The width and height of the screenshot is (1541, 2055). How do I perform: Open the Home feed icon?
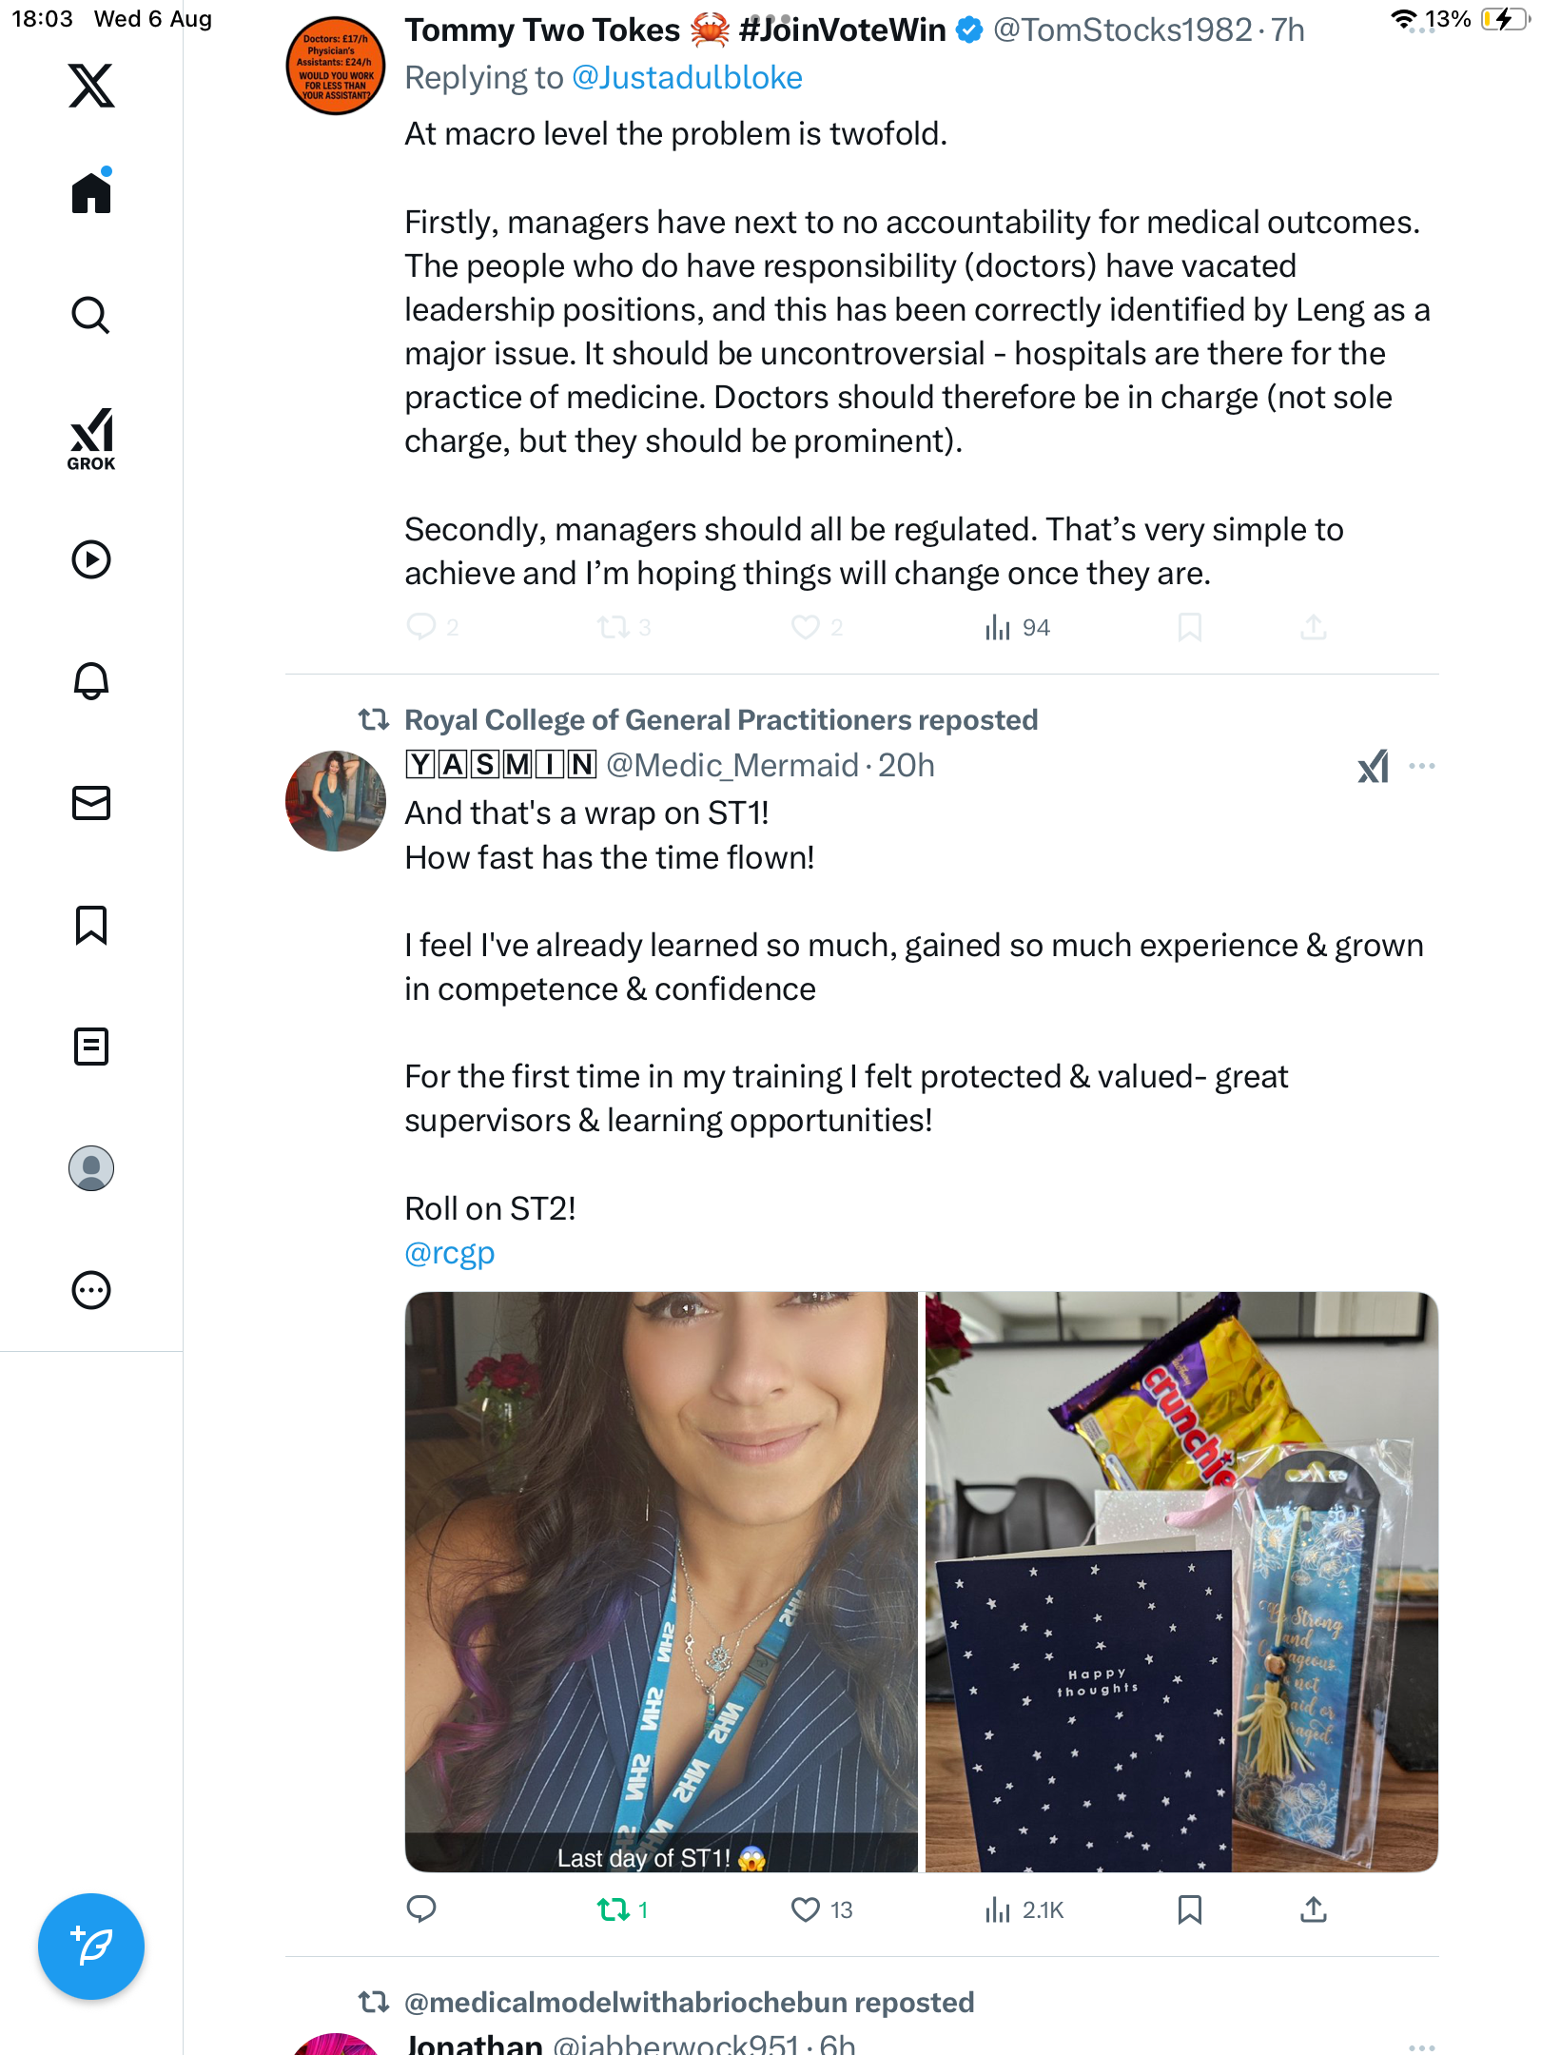pyautogui.click(x=91, y=191)
